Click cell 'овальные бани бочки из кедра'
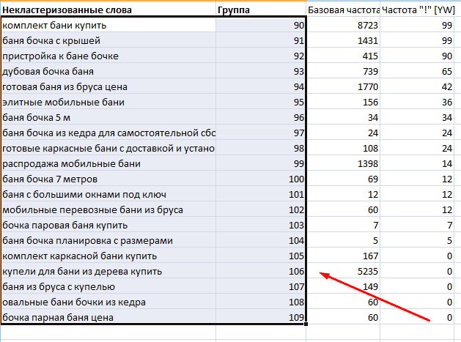Screen dimensions: 461x342 click(108, 302)
